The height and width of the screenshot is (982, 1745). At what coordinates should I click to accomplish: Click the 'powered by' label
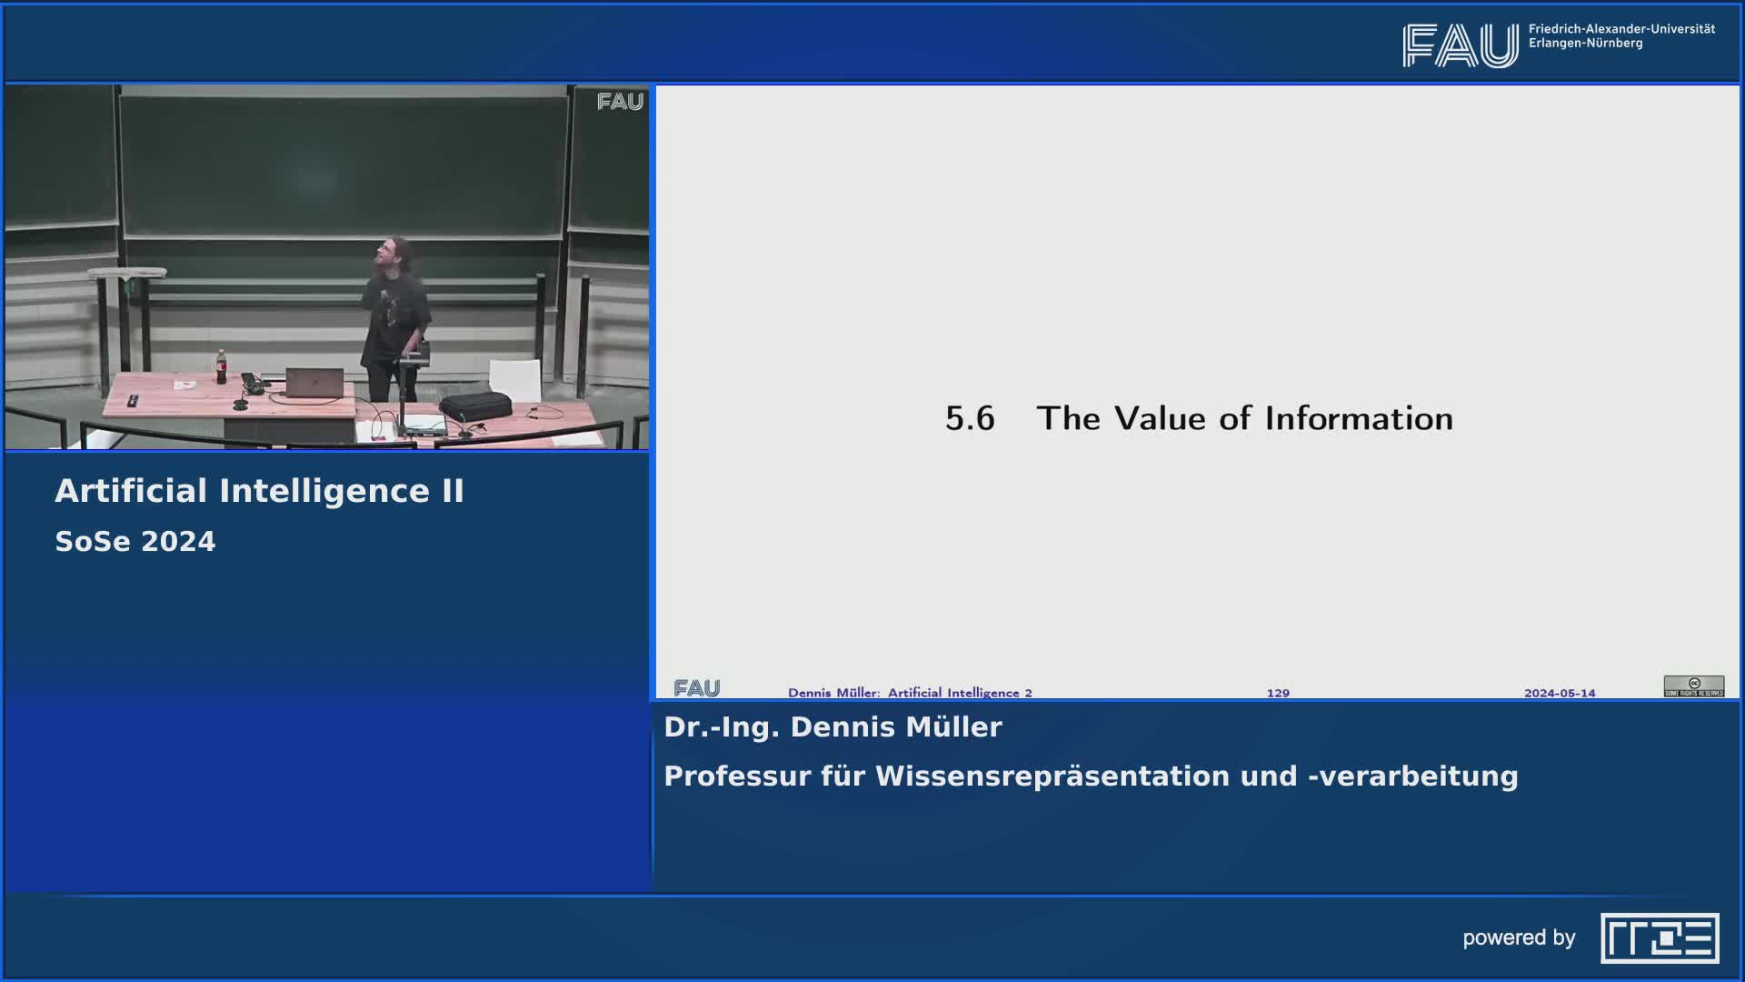pos(1518,937)
